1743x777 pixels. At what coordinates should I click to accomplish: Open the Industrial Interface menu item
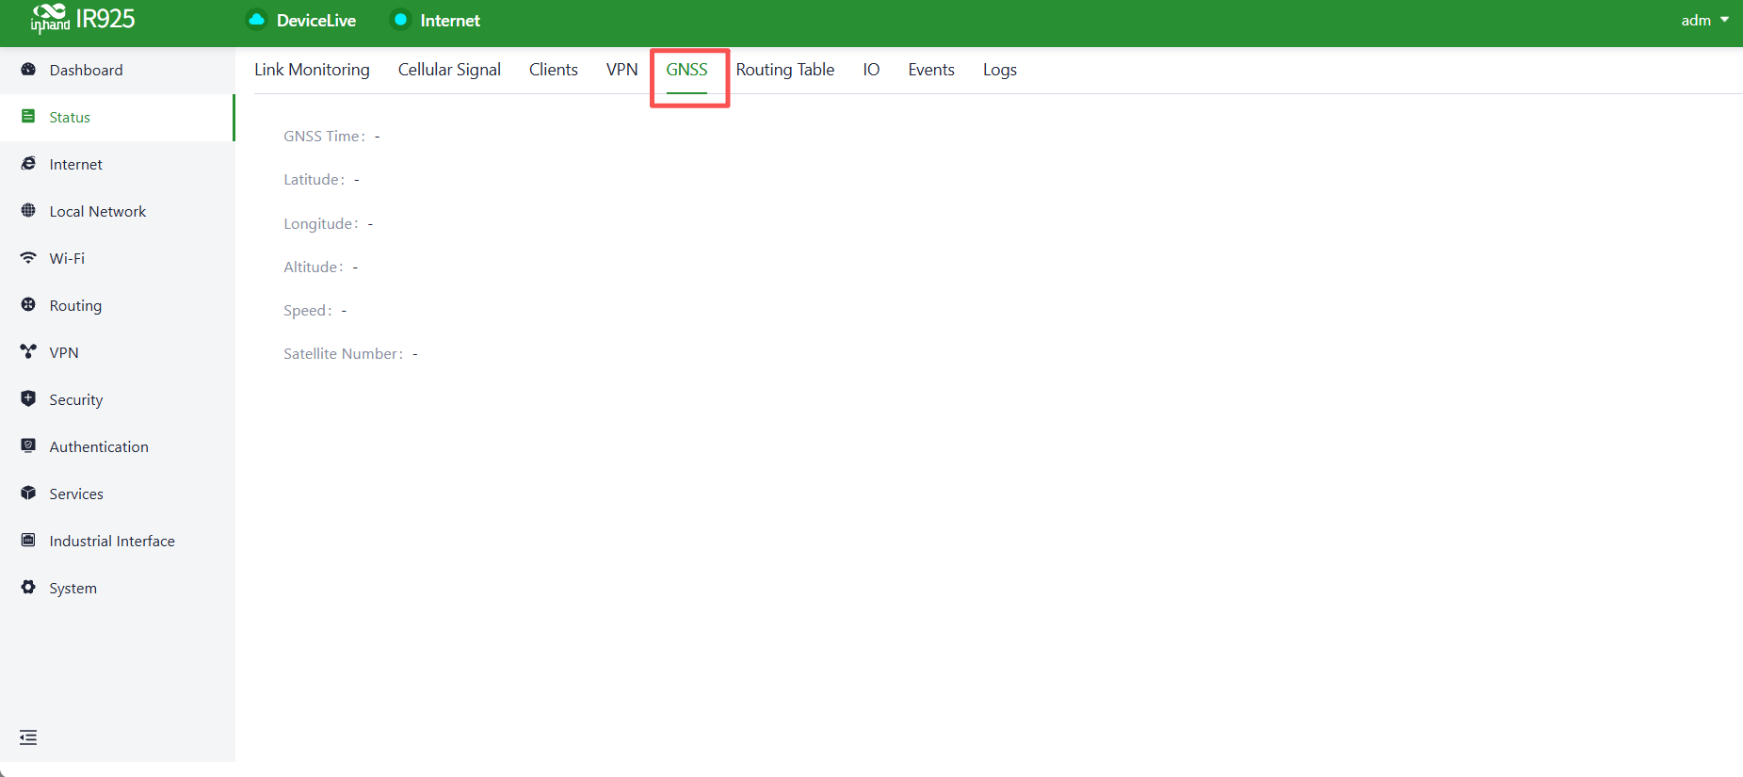pos(118,541)
